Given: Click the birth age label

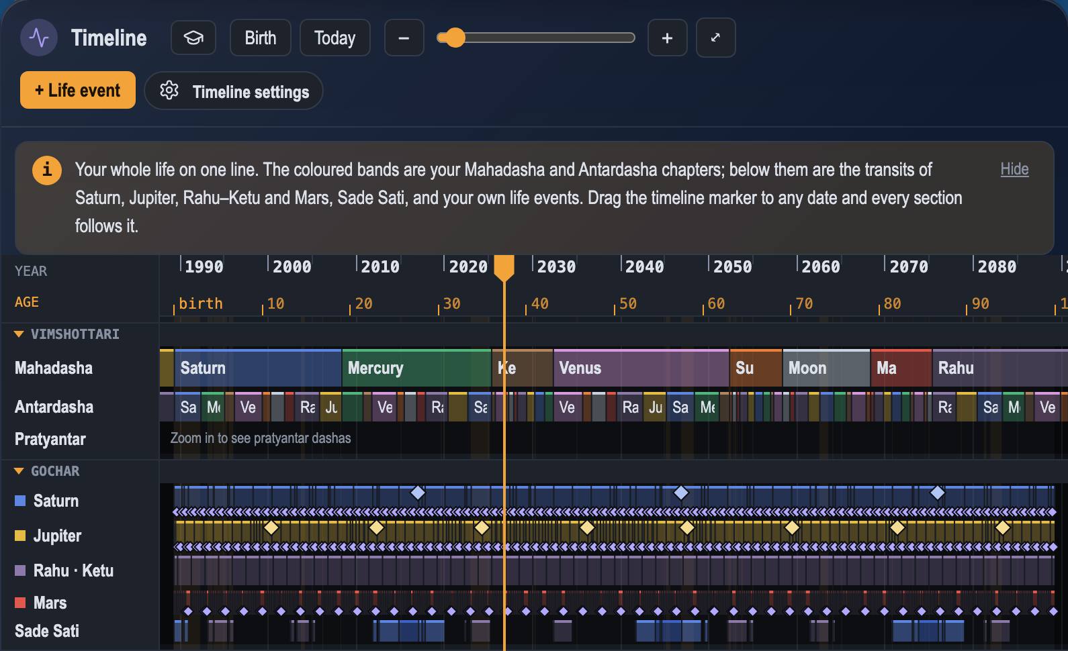Looking at the screenshot, I should 201,303.
